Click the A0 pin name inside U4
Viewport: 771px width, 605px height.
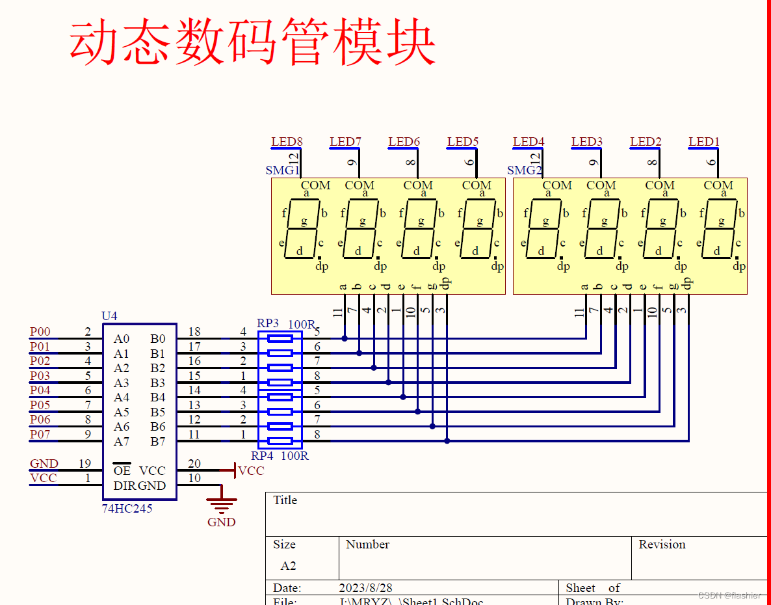point(122,338)
